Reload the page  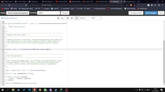click(x=9, y=5)
